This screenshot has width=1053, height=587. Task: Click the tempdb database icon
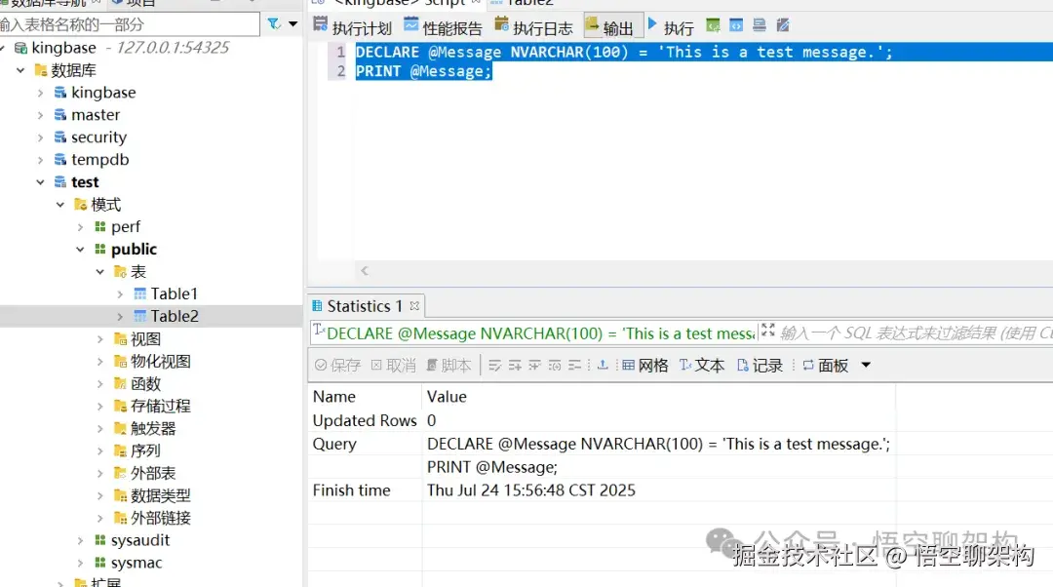pyautogui.click(x=60, y=160)
